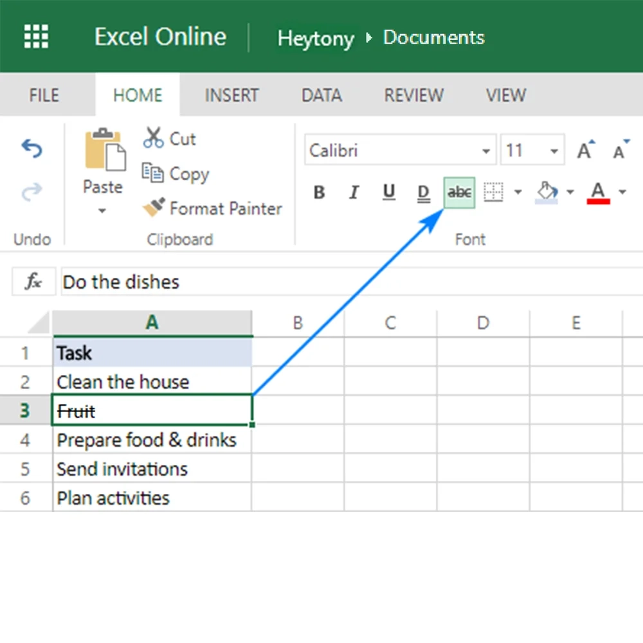Switch to the REVIEW tab
The width and height of the screenshot is (643, 643).
pyautogui.click(x=413, y=95)
